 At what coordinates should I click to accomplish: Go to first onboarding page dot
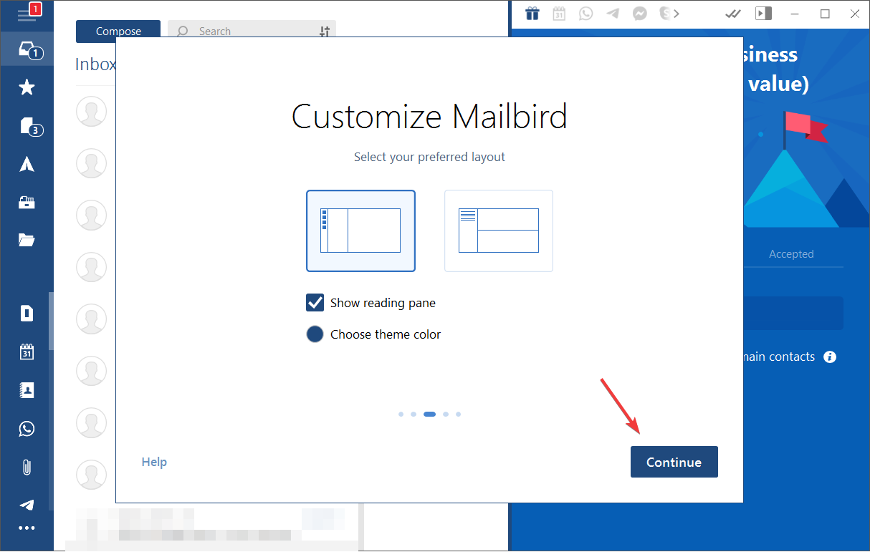tap(401, 414)
